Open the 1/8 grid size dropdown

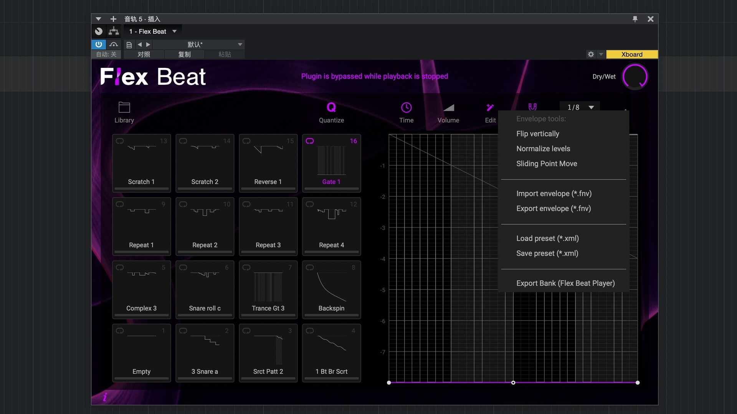click(580, 107)
